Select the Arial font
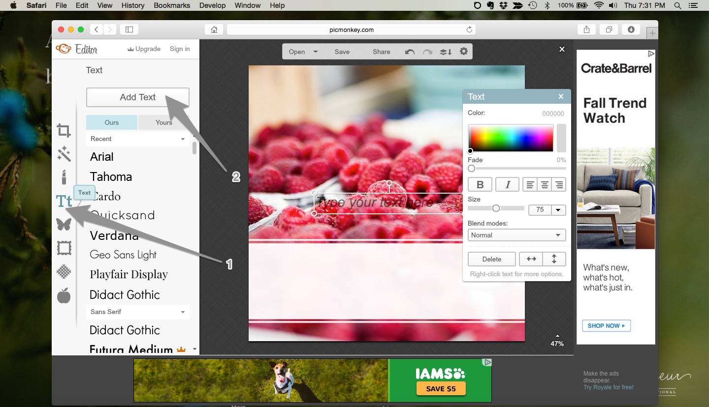 102,157
